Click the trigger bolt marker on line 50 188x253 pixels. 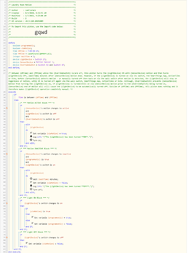(x=7, y=154)
